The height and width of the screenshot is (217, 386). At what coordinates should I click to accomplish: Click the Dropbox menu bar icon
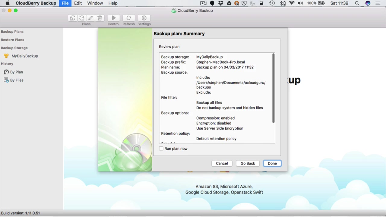[220, 3]
